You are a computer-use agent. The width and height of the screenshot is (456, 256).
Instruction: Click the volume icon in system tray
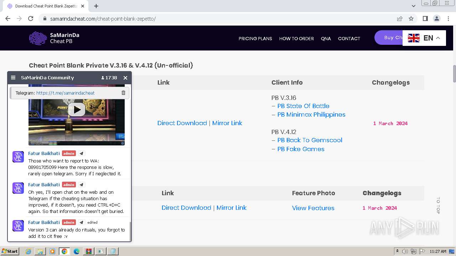click(405, 251)
